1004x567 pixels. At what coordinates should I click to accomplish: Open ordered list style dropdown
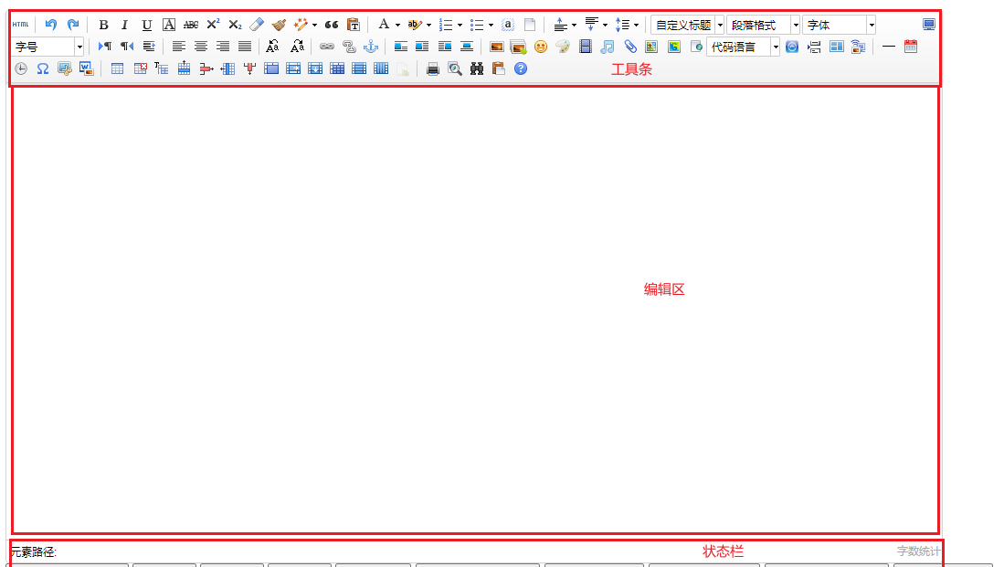[460, 25]
